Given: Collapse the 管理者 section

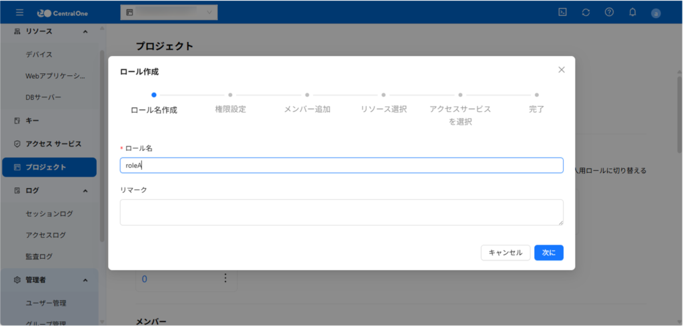Looking at the screenshot, I should [85, 280].
